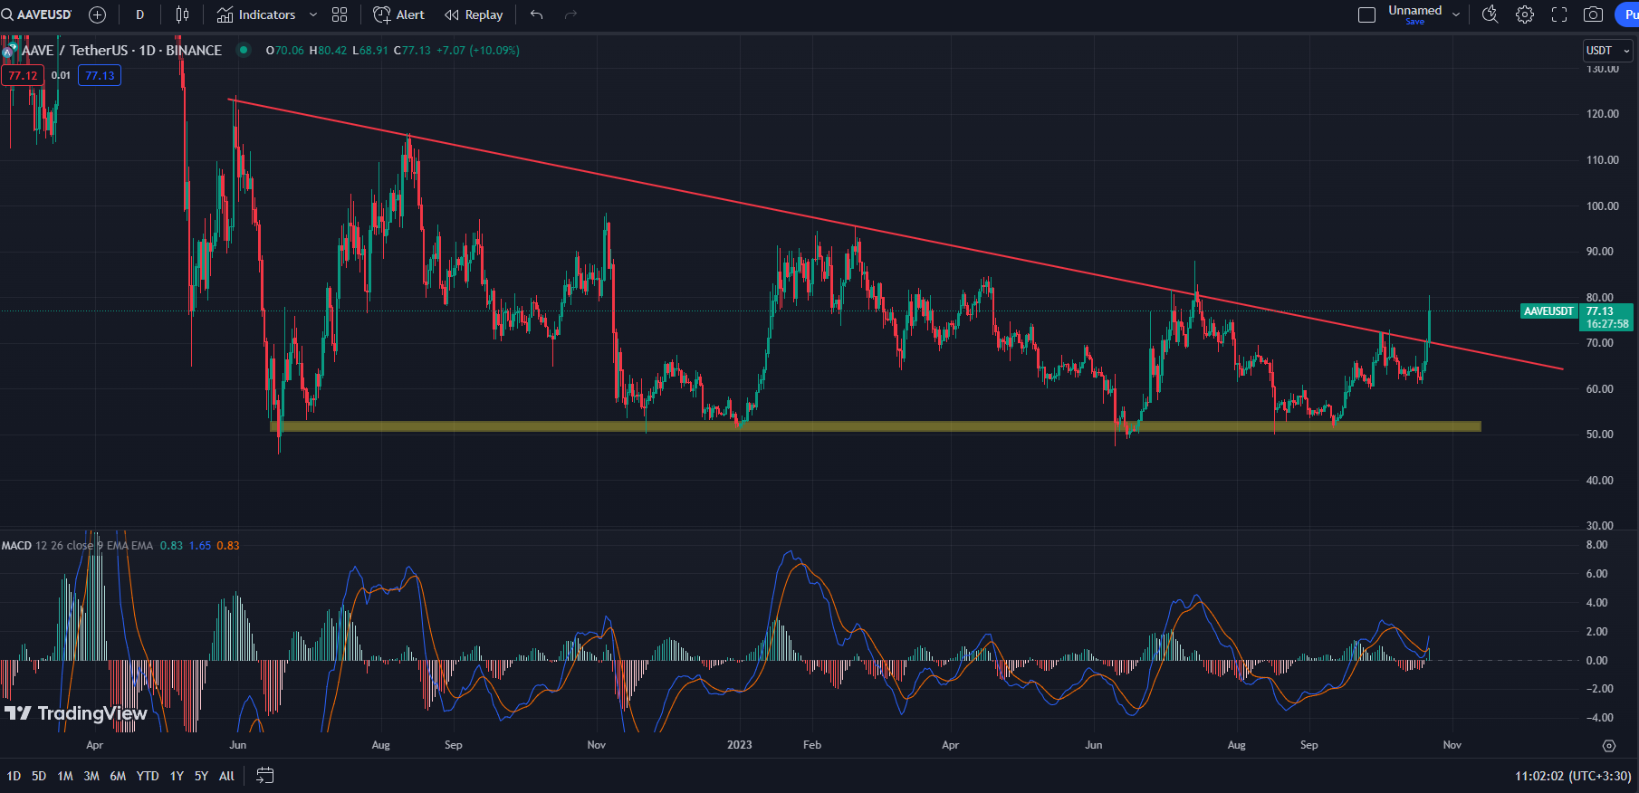This screenshot has height=793, width=1639.
Task: Start Bar Replay mode
Action: tap(474, 14)
